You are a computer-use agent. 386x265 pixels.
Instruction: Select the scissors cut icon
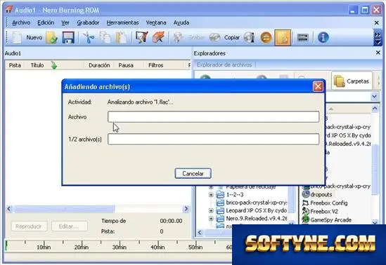[89, 38]
